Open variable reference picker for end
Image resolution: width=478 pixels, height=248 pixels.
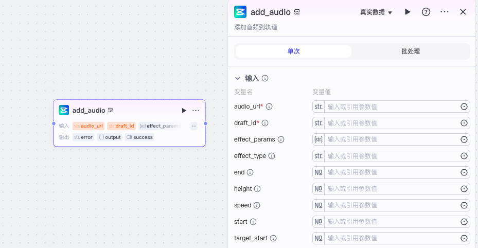pos(464,172)
